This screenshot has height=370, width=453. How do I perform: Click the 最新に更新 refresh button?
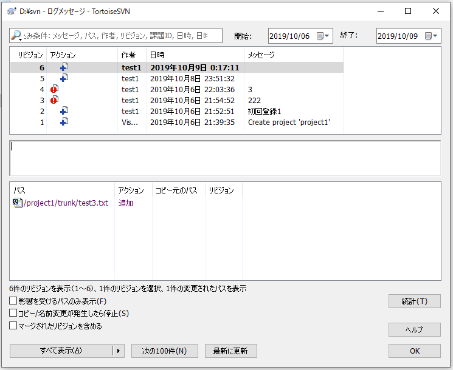tap(230, 351)
